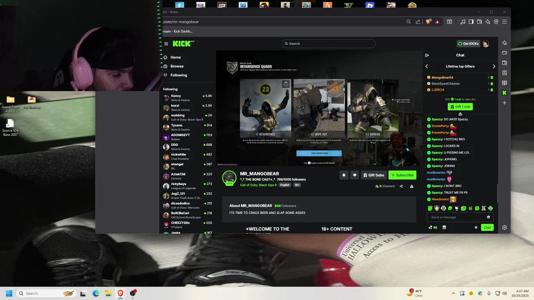534x300 pixels.
Task: Collapse the gifters leaderboard panel
Action: 460,114
